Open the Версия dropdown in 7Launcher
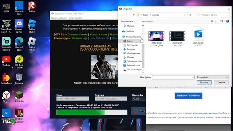 point(111,99)
